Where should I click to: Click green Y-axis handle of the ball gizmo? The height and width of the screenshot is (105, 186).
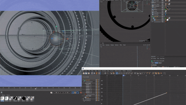point(56,26)
